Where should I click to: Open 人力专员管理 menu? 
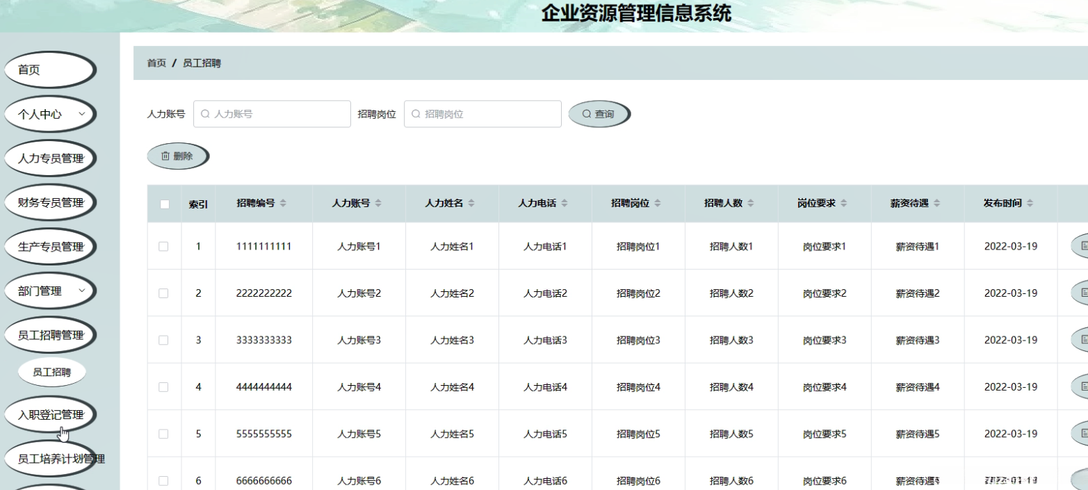(49, 158)
